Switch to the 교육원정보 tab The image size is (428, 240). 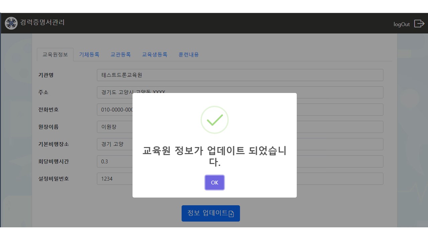pyautogui.click(x=55, y=55)
